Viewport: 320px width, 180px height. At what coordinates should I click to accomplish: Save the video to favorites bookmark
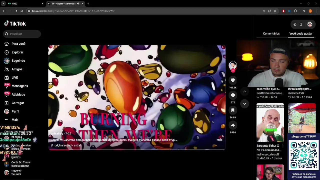[233, 110]
